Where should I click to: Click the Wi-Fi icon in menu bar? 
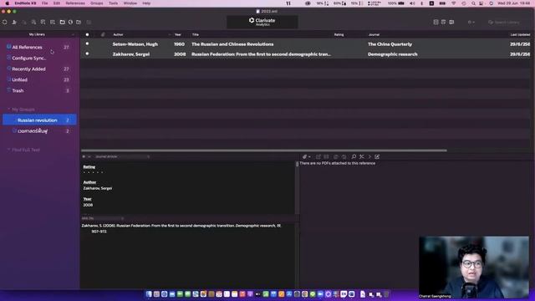tap(453, 3)
